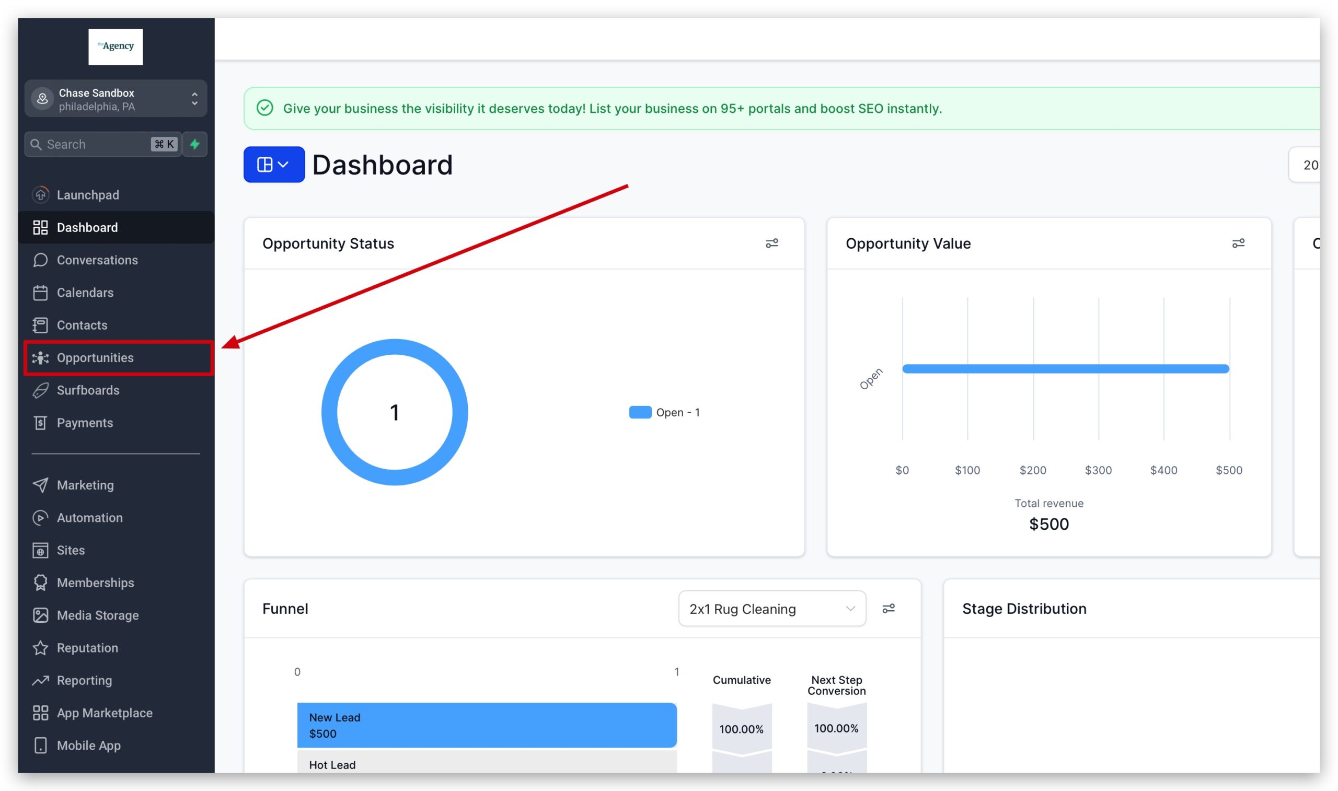The width and height of the screenshot is (1338, 791).
Task: Select the highlighted Opportunities icon
Action: [x=41, y=358]
